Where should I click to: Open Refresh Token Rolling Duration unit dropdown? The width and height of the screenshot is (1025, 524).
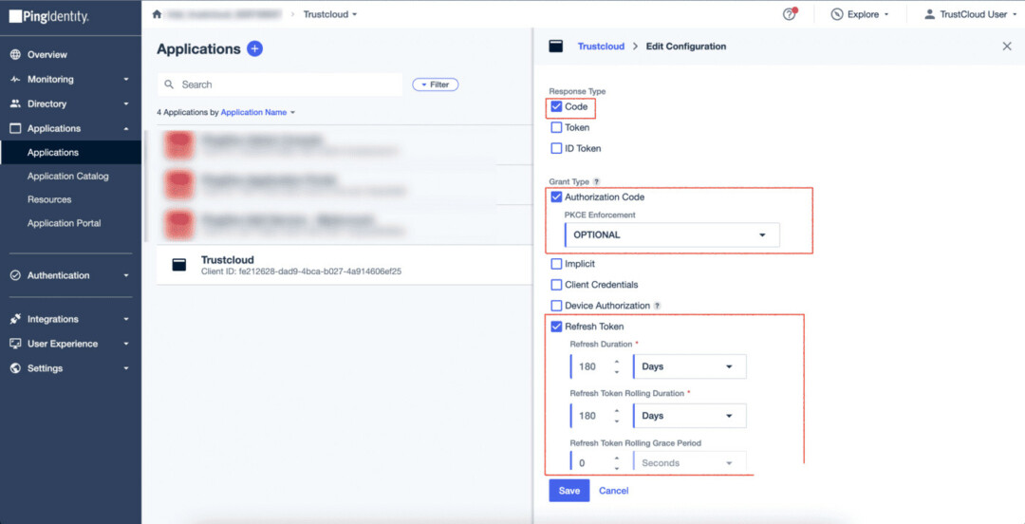pyautogui.click(x=690, y=416)
